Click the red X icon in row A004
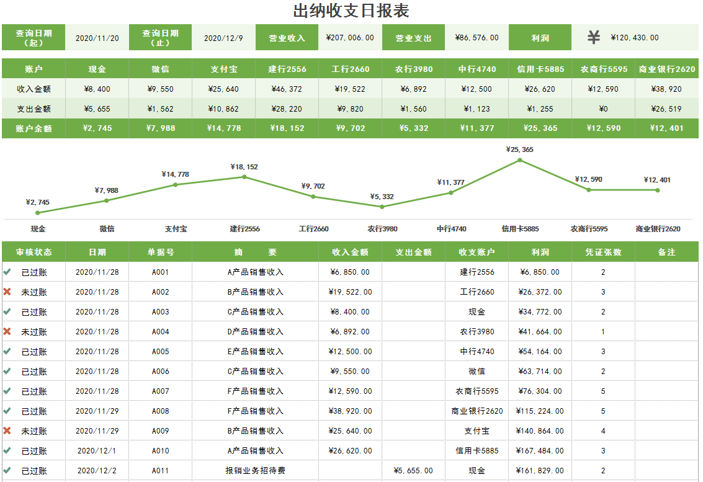Image resolution: width=703 pixels, height=482 pixels. coord(7,331)
